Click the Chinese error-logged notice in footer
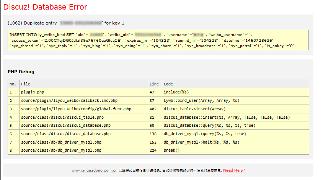The image size is (326, 180). 170,170
